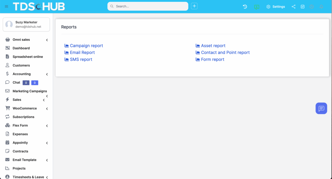This screenshot has width=332, height=179.
Task: Click the plus quick-create icon beside search
Action: [x=194, y=6]
